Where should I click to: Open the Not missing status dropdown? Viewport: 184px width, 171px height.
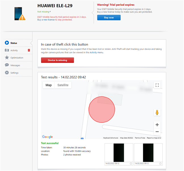(x=44, y=12)
